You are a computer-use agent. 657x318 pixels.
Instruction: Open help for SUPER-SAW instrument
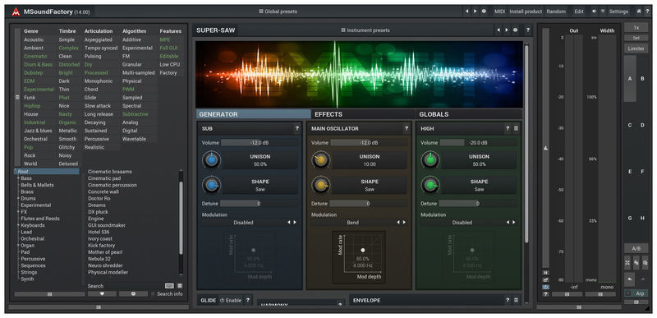(x=528, y=30)
